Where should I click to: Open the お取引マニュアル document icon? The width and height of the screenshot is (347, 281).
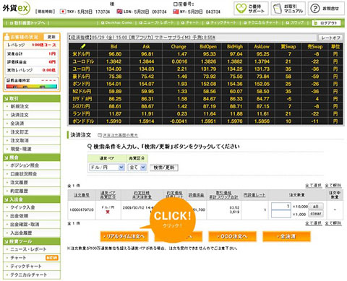(x=277, y=9)
